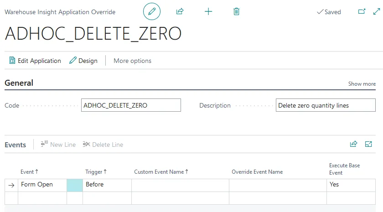Image resolution: width=383 pixels, height=212 pixels.
Task: Open page in new window icon
Action: tap(362, 11)
